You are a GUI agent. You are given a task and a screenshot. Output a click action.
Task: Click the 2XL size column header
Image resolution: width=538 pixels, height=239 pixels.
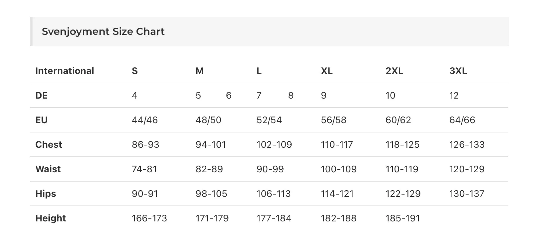click(x=395, y=71)
